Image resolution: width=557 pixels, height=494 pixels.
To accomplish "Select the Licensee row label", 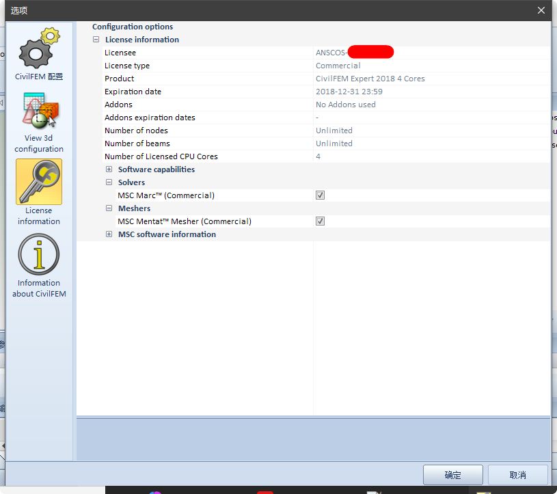I will (120, 53).
